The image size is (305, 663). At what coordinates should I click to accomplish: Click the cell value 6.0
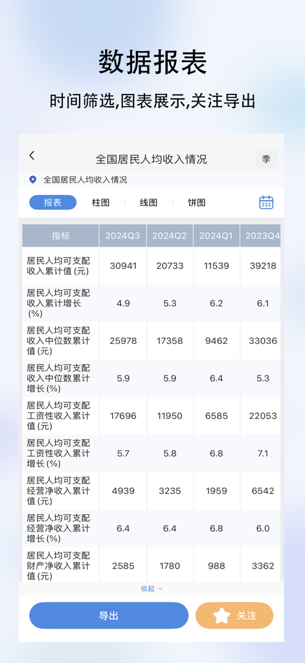click(263, 528)
